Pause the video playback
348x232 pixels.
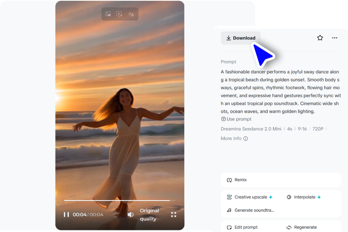coord(66,215)
